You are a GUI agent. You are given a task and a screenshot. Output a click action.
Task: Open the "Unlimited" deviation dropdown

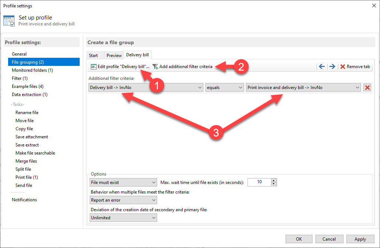123,218
